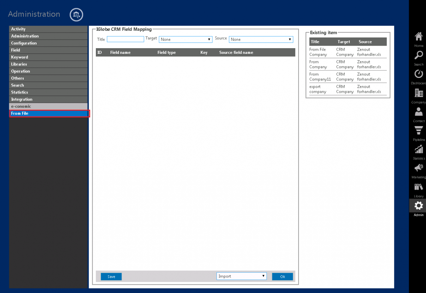Screen dimensions: 426x293
Task: Click the Save button
Action: pyautogui.click(x=111, y=277)
